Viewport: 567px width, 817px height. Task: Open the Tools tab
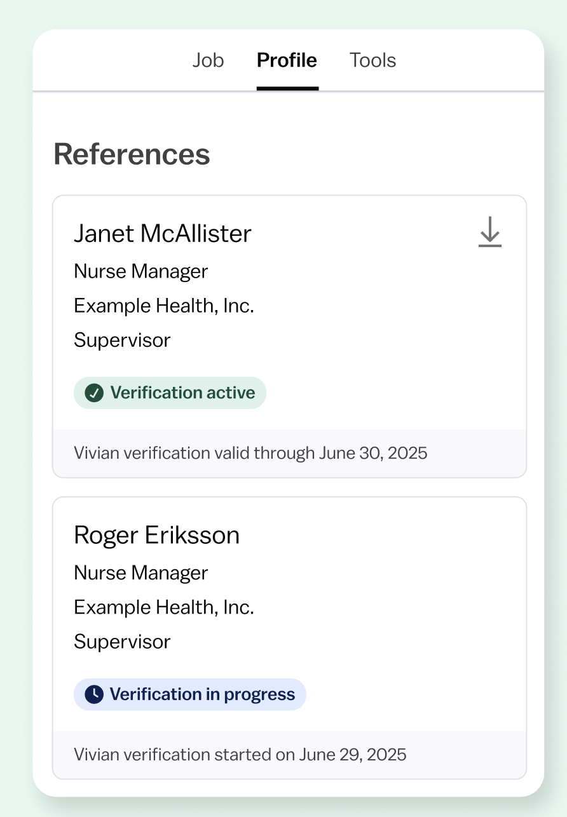tap(372, 60)
